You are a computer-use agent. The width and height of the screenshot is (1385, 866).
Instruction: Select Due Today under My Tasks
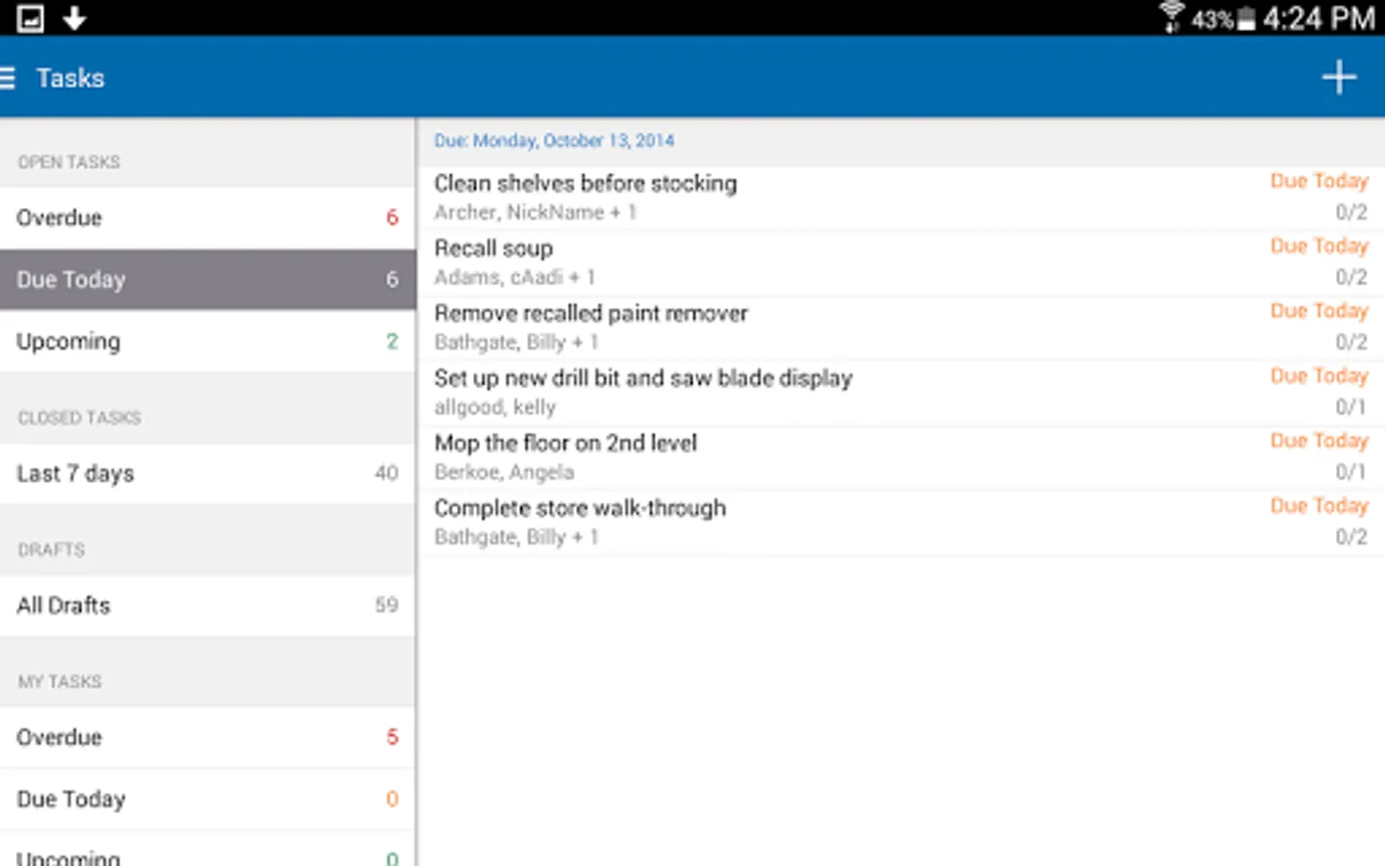pyautogui.click(x=208, y=799)
